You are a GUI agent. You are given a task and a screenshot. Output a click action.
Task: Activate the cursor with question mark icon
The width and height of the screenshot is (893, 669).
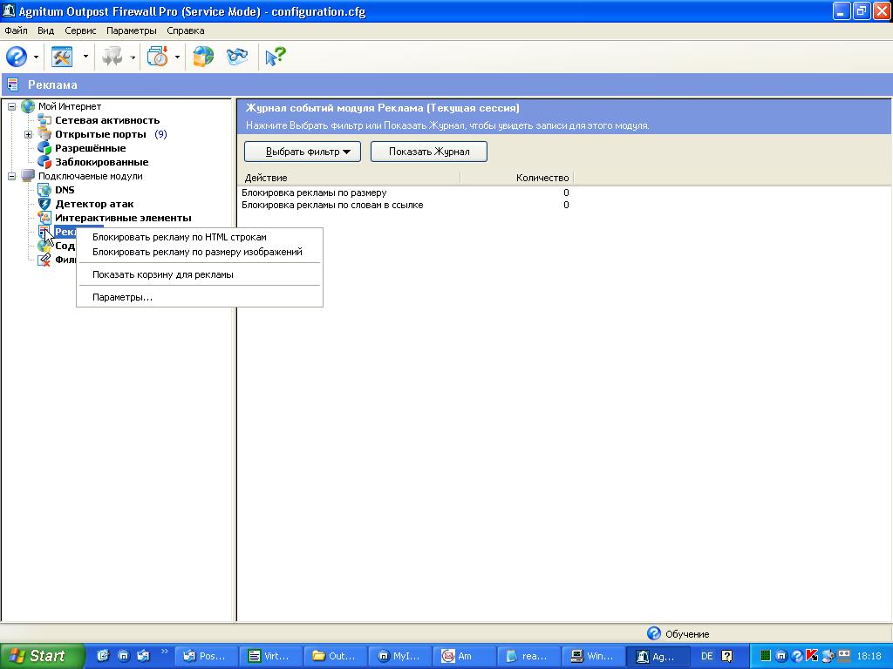(x=275, y=57)
